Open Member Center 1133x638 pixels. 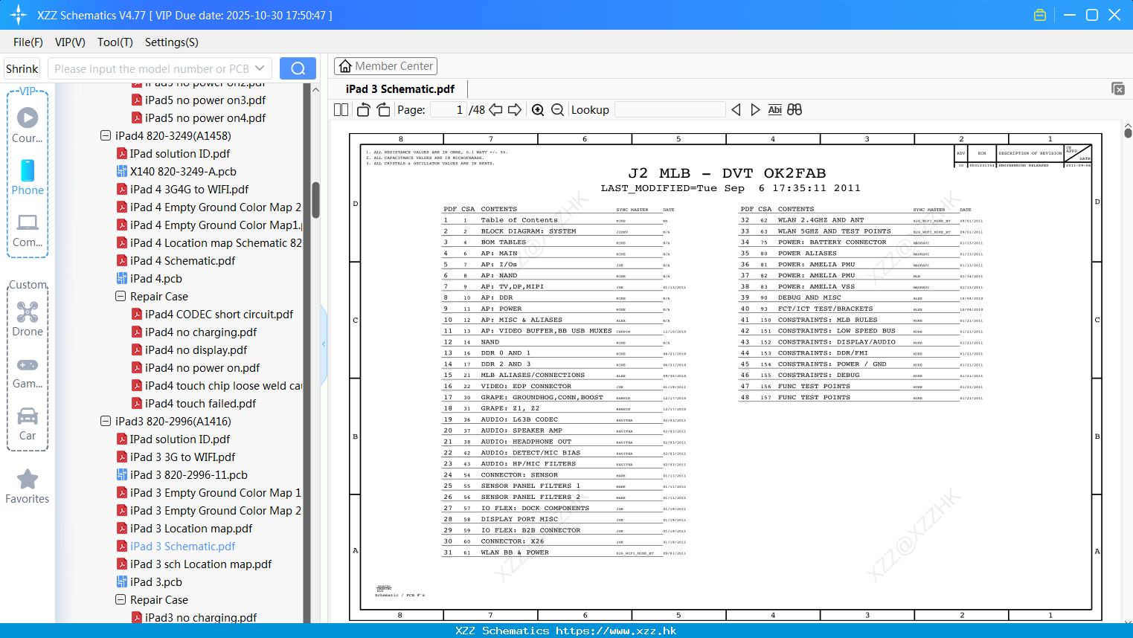pos(385,66)
